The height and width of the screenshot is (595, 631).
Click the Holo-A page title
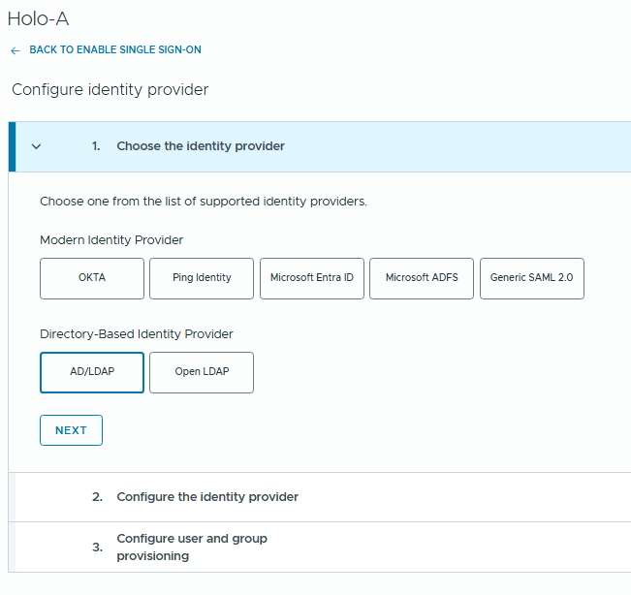tap(38, 18)
